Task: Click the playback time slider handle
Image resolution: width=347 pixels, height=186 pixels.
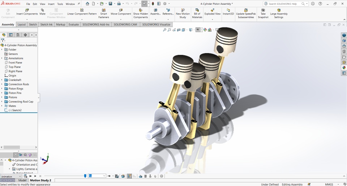Action: point(85,176)
